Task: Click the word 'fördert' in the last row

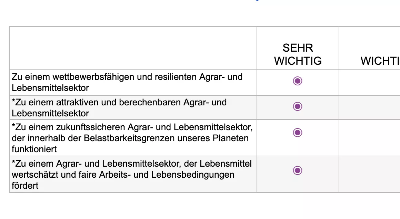Action: pyautogui.click(x=25, y=186)
